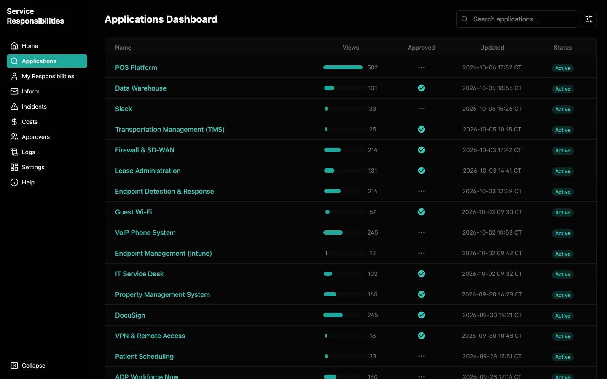Sort by the Updated column header

tap(492, 48)
